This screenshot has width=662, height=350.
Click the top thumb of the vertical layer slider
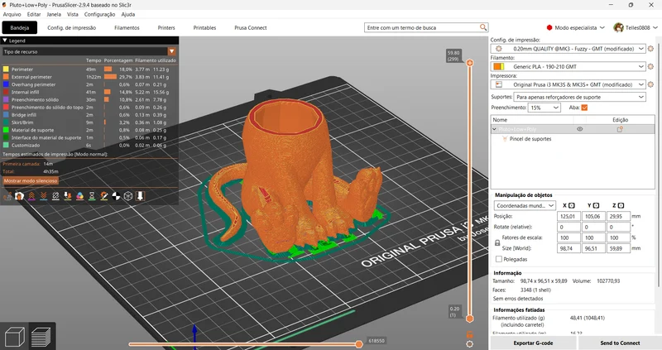pyautogui.click(x=469, y=63)
